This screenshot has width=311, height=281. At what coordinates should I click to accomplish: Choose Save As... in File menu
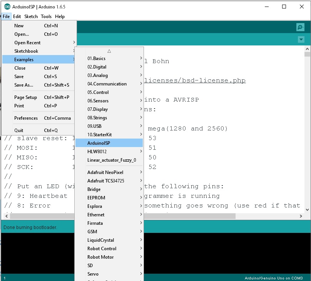click(38, 85)
